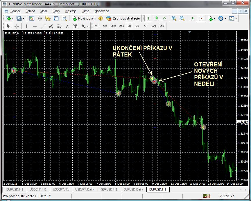
Task: Expand the Profiles dropdown arrow
Action: tap(24, 19)
